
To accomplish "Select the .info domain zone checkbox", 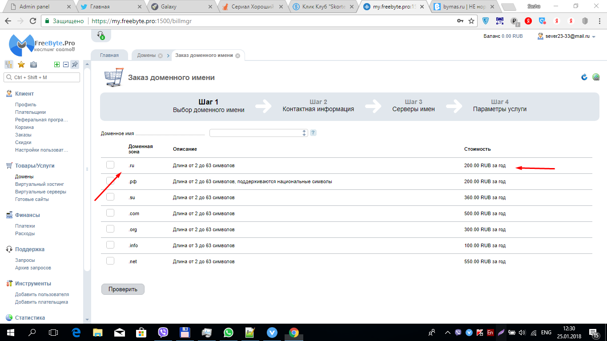I will coord(110,245).
